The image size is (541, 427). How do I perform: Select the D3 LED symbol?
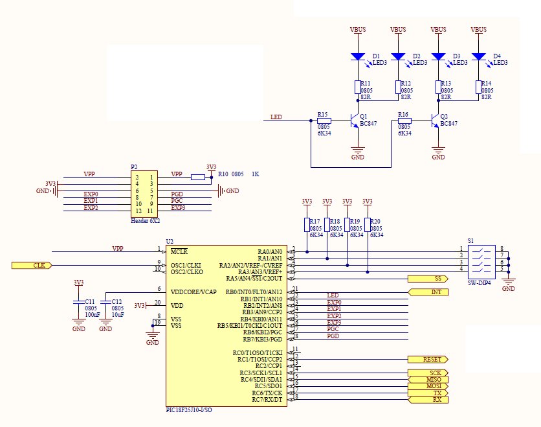439,56
